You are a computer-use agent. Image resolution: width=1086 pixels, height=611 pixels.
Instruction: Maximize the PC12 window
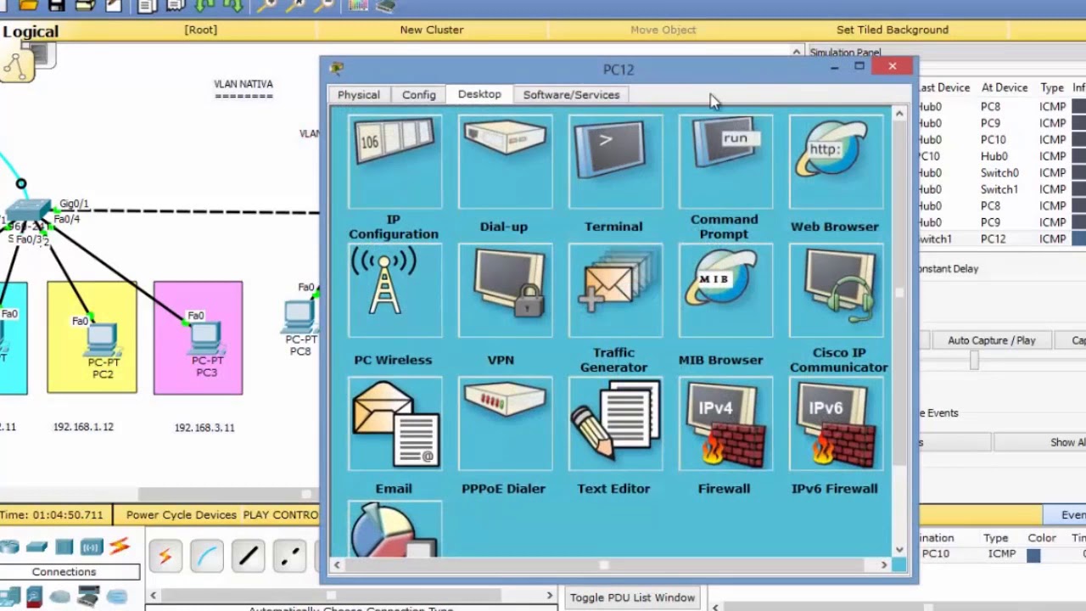pyautogui.click(x=859, y=66)
